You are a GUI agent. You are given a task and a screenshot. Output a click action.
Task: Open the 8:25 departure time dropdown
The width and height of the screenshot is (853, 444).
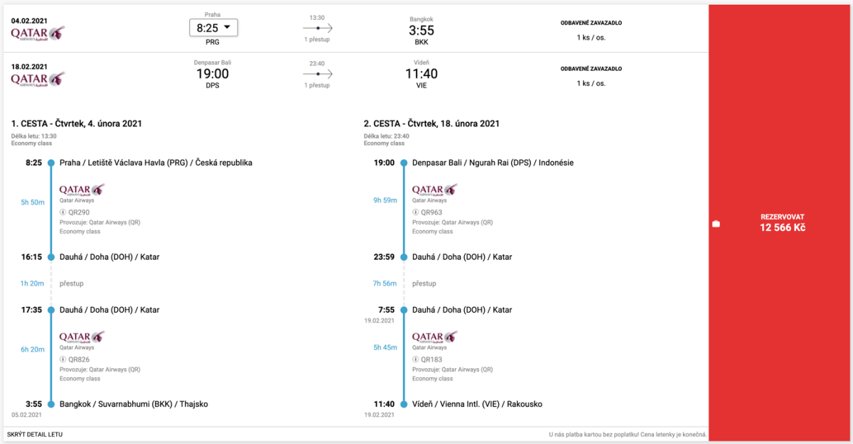click(213, 28)
